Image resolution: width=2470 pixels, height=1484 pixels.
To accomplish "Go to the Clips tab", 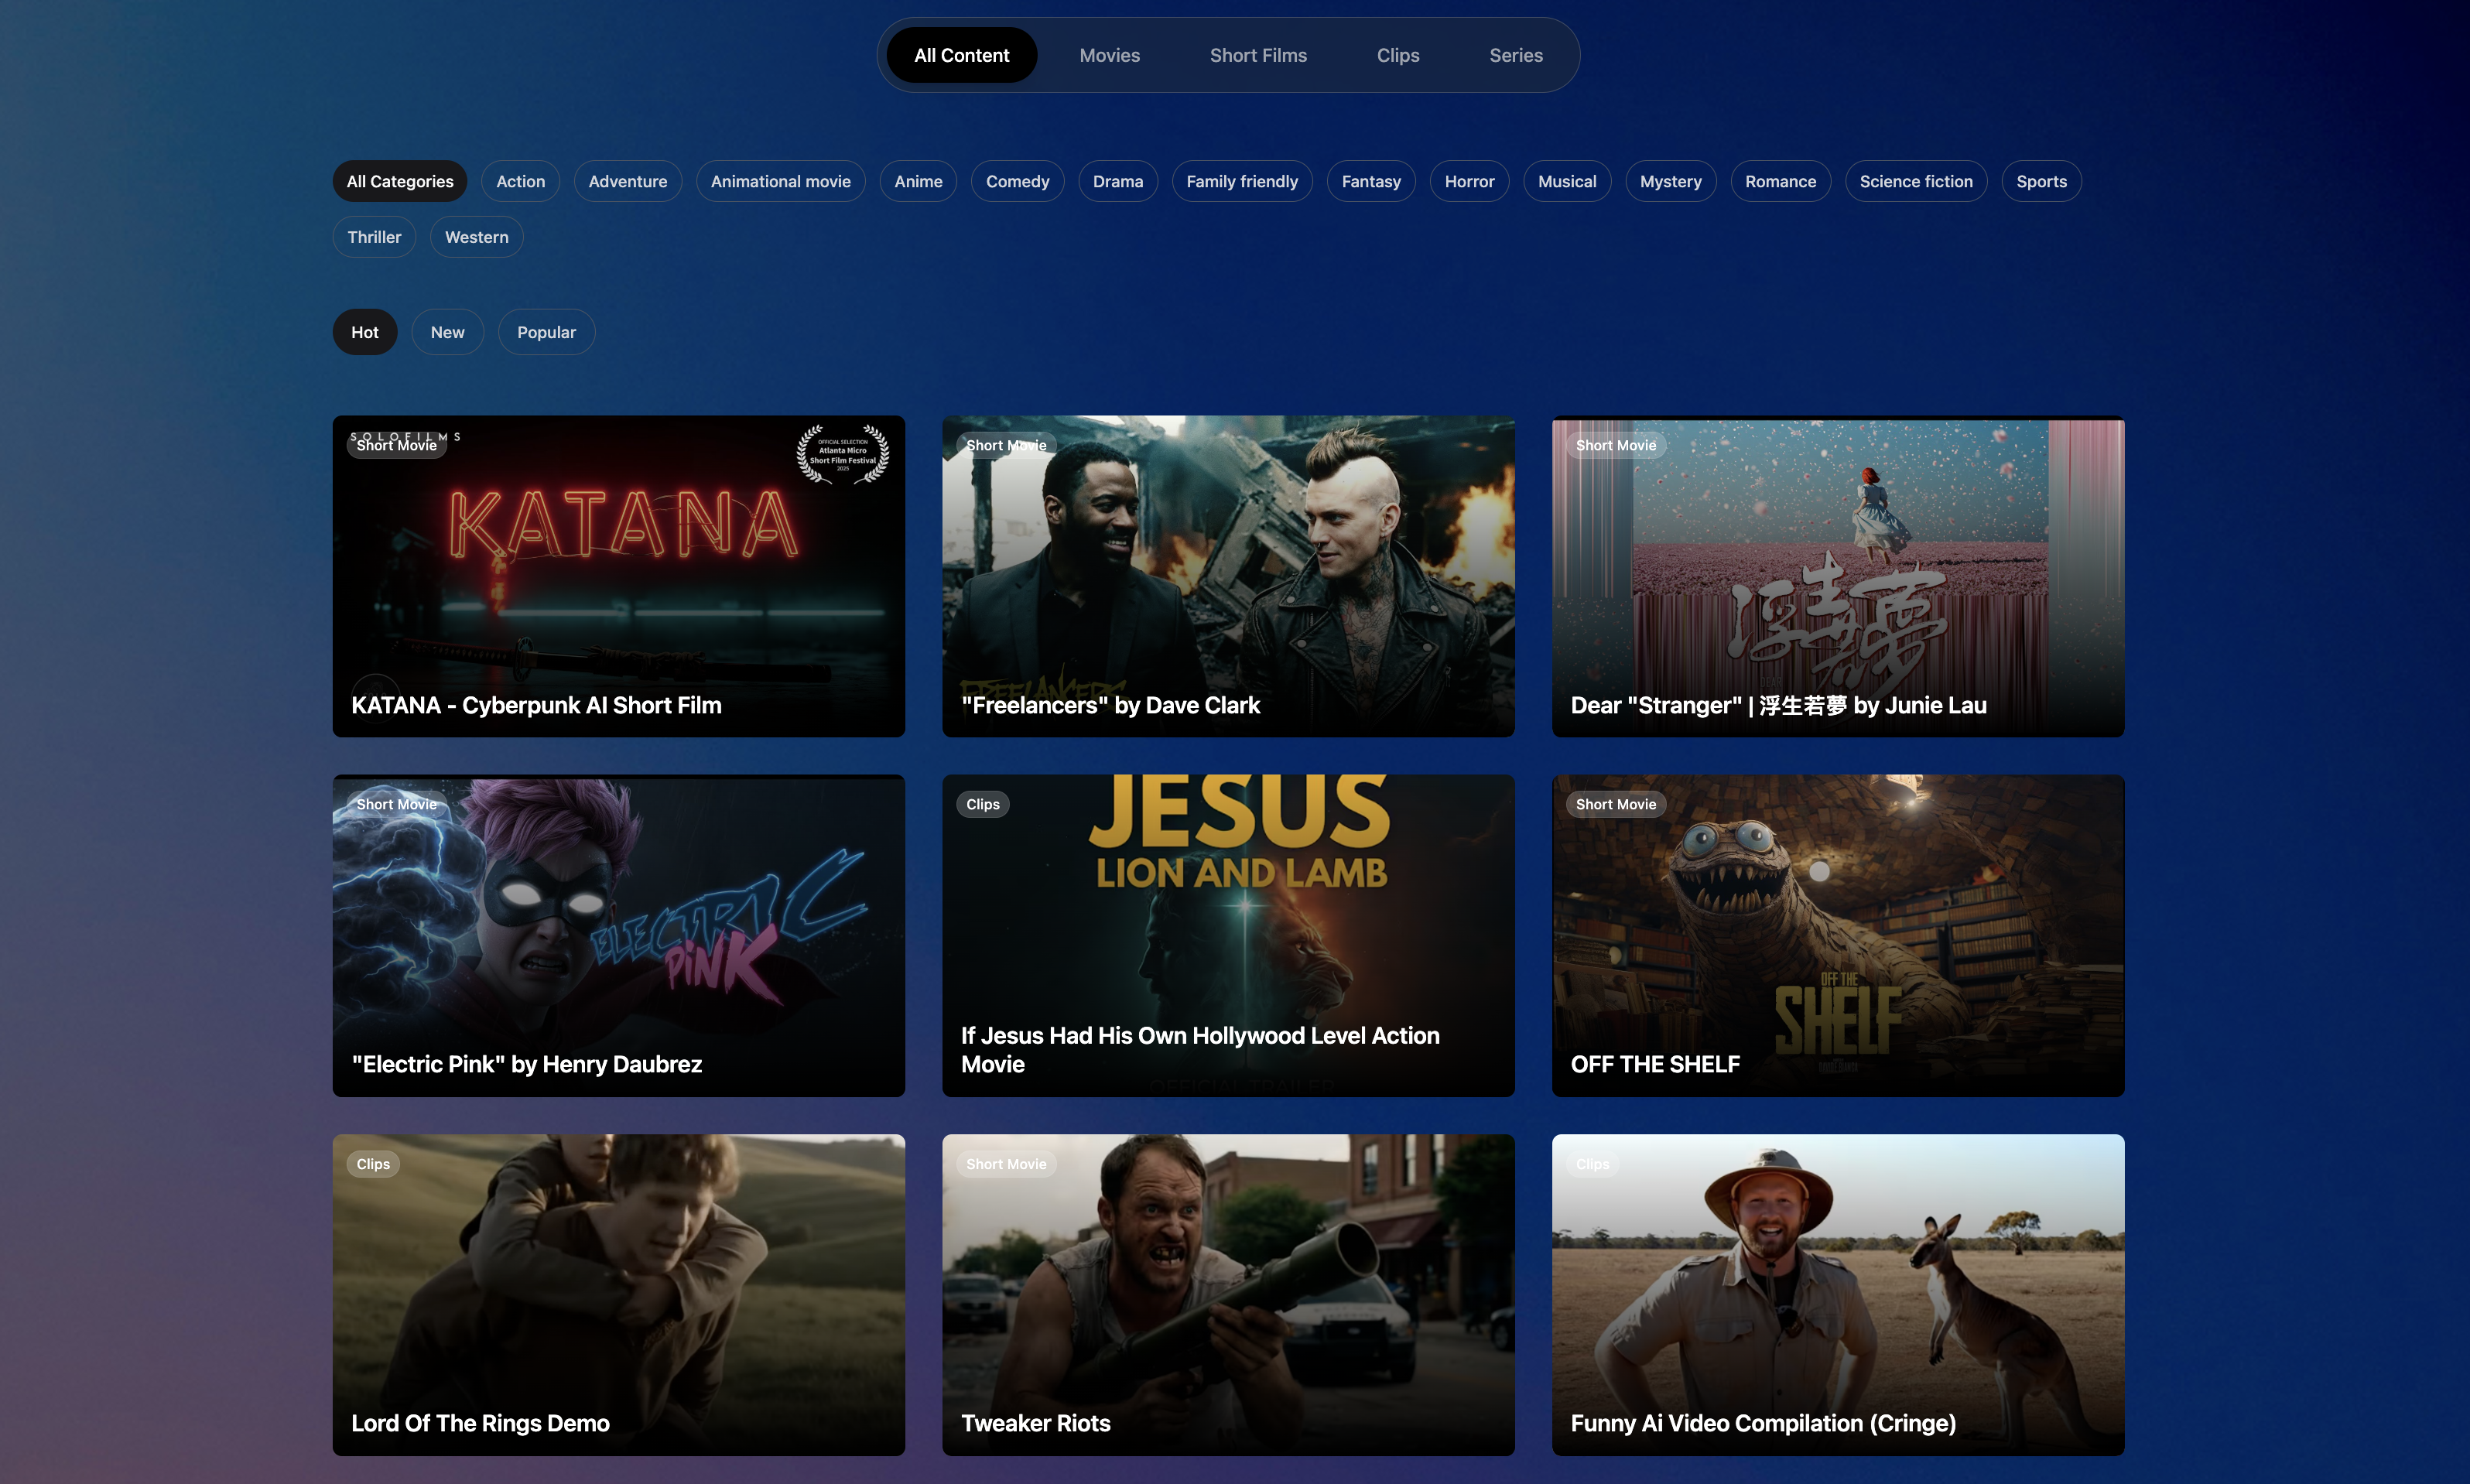I will [x=1397, y=55].
